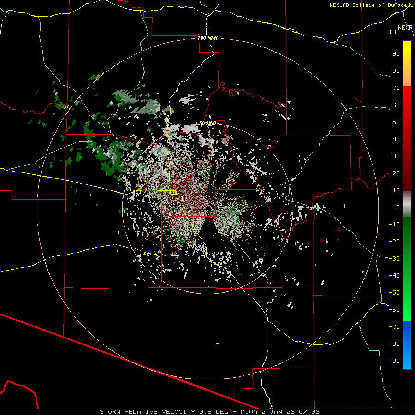
Task: Click the 0.5 DEG elevation text
Action: pyautogui.click(x=214, y=412)
